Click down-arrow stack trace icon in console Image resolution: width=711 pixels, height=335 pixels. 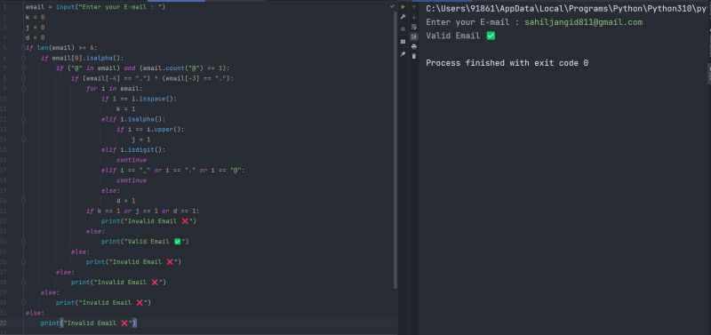click(413, 17)
